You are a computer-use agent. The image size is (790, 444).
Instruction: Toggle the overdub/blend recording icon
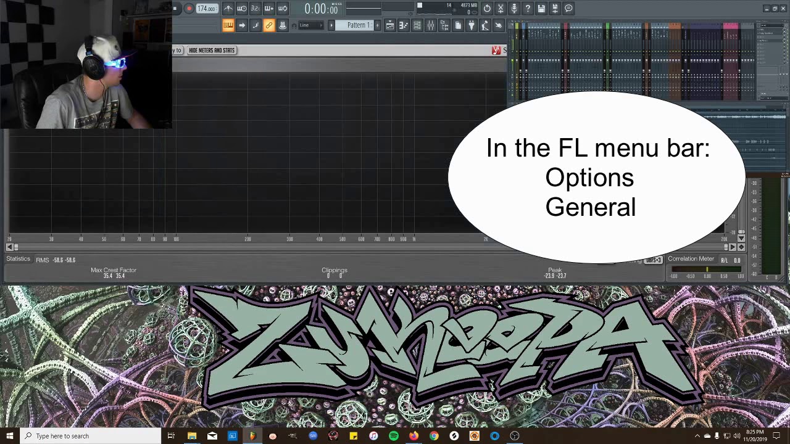pyautogui.click(x=269, y=9)
